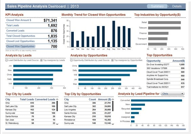Select Los Angeles row in Top City by Opportunities

pyautogui.click(x=88, y=110)
